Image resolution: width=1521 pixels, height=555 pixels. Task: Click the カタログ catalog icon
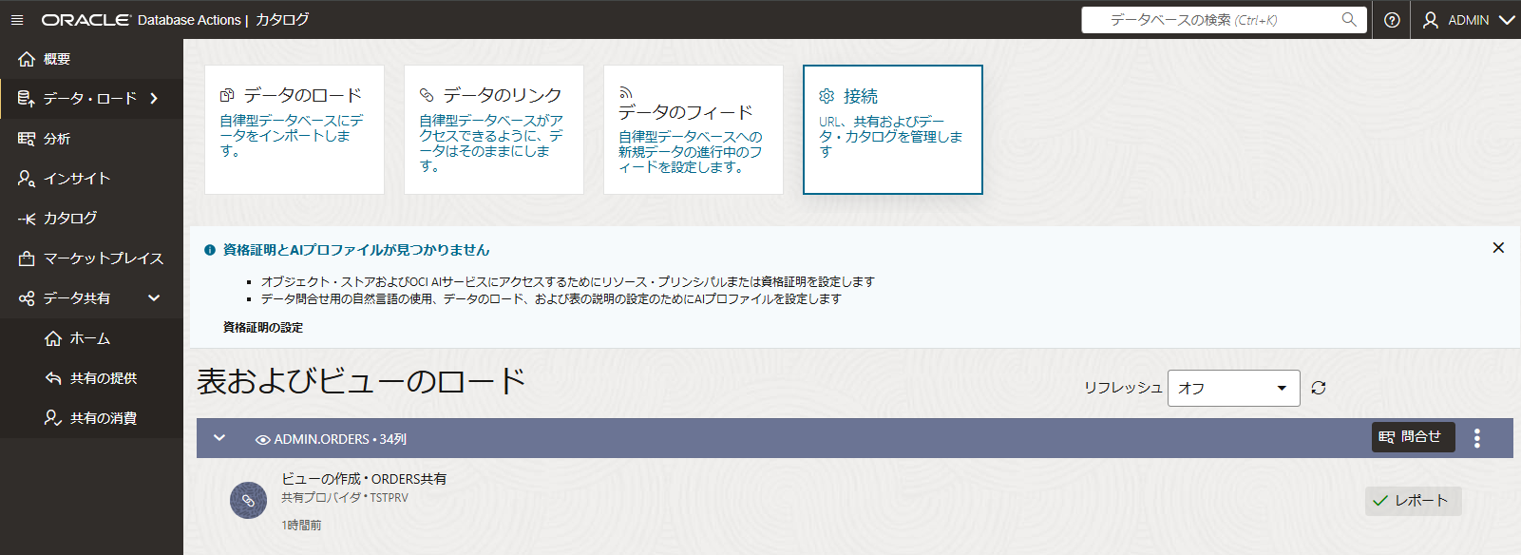click(x=27, y=219)
